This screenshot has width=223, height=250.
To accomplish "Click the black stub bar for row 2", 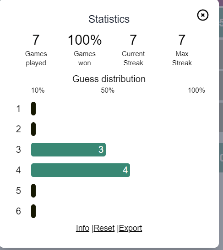I will pos(33,129).
